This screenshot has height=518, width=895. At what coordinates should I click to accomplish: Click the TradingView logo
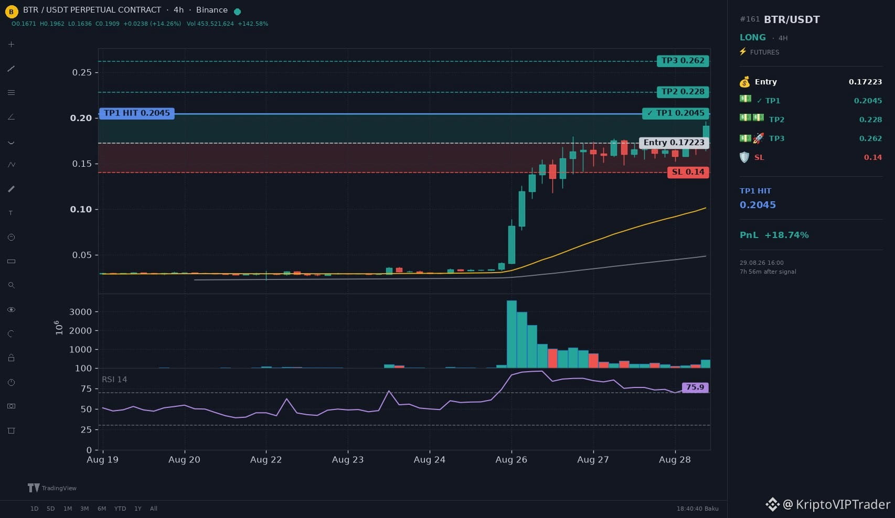[52, 488]
